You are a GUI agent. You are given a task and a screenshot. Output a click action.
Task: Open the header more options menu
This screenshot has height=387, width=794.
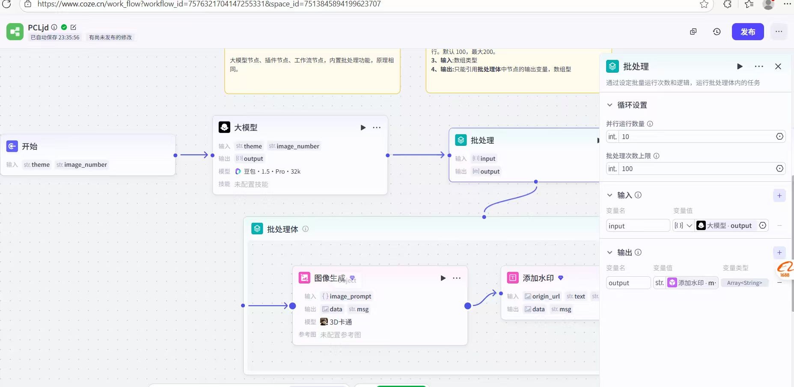(x=779, y=32)
